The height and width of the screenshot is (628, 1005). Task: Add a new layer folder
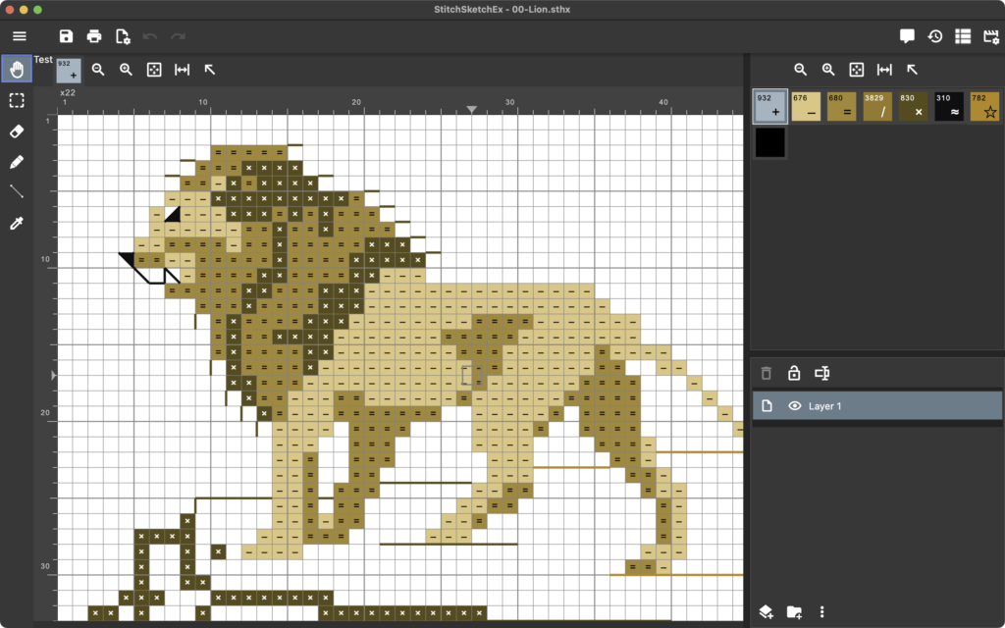[x=795, y=612]
